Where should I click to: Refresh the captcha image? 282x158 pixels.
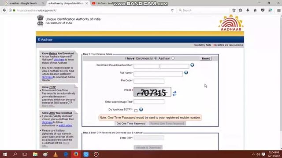click(x=174, y=93)
